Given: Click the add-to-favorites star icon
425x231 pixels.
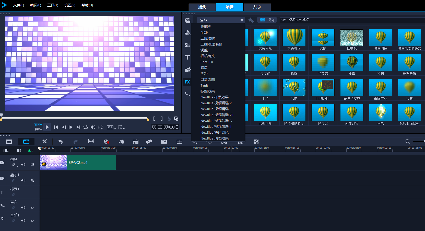Looking at the screenshot, I should pos(251,20).
